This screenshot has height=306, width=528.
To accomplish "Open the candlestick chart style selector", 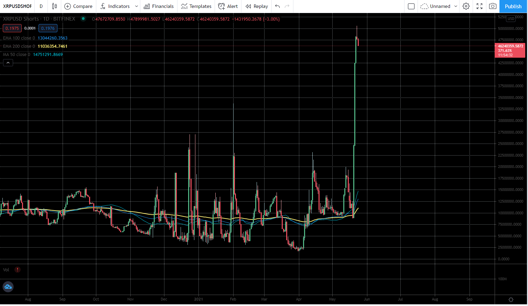I will click(x=54, y=6).
